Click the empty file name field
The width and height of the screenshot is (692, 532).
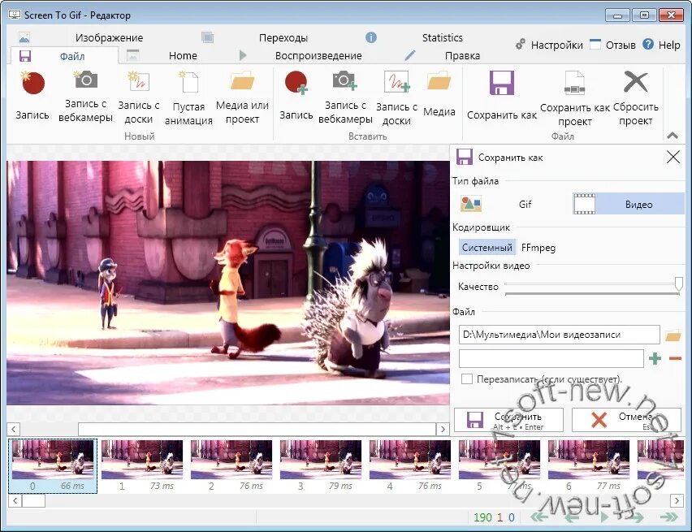click(x=551, y=358)
